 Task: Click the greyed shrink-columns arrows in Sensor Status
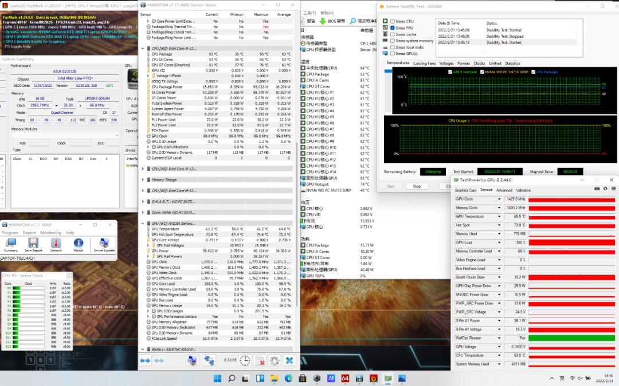159,360
